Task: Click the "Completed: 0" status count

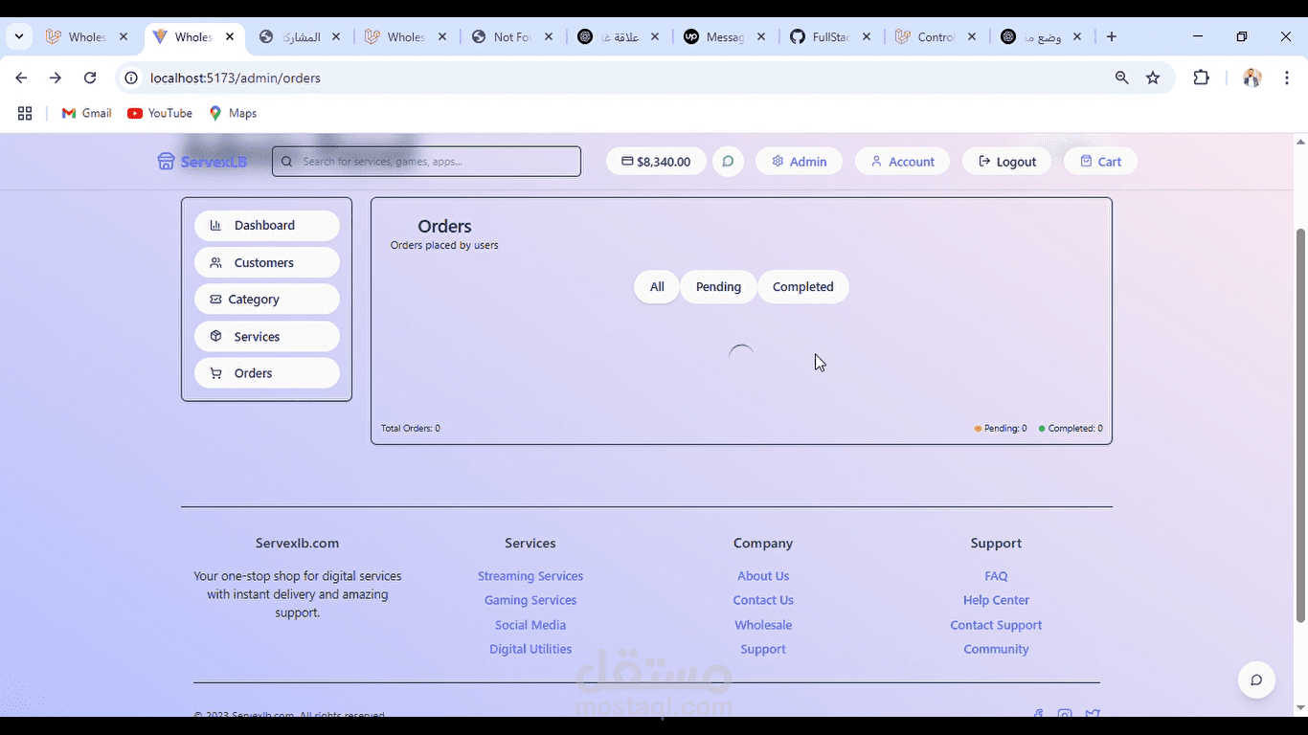Action: (x=1071, y=429)
